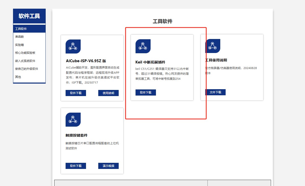Click the 触摸按键套件 card icon

click(73, 119)
